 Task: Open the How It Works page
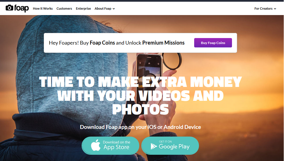point(43,9)
